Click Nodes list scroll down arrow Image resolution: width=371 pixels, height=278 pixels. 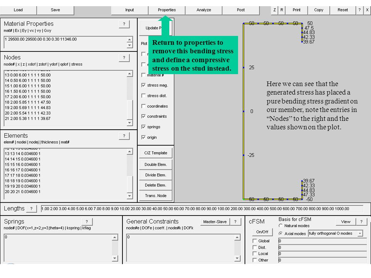pyautogui.click(x=129, y=122)
